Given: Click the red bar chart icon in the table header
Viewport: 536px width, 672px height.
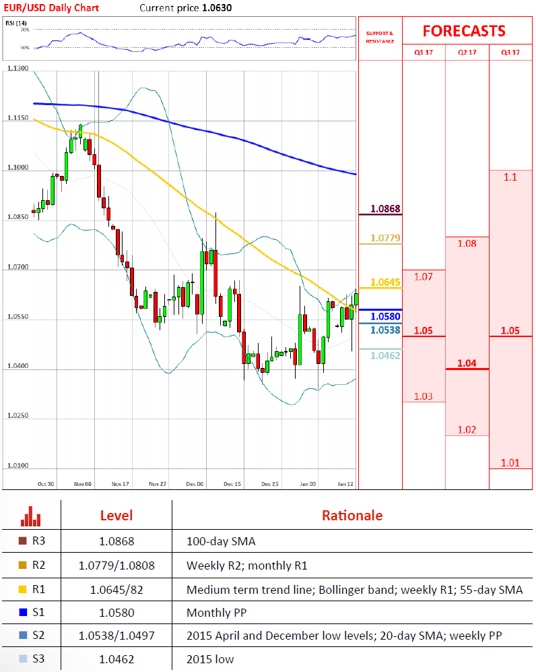Looking at the screenshot, I should tap(31, 516).
